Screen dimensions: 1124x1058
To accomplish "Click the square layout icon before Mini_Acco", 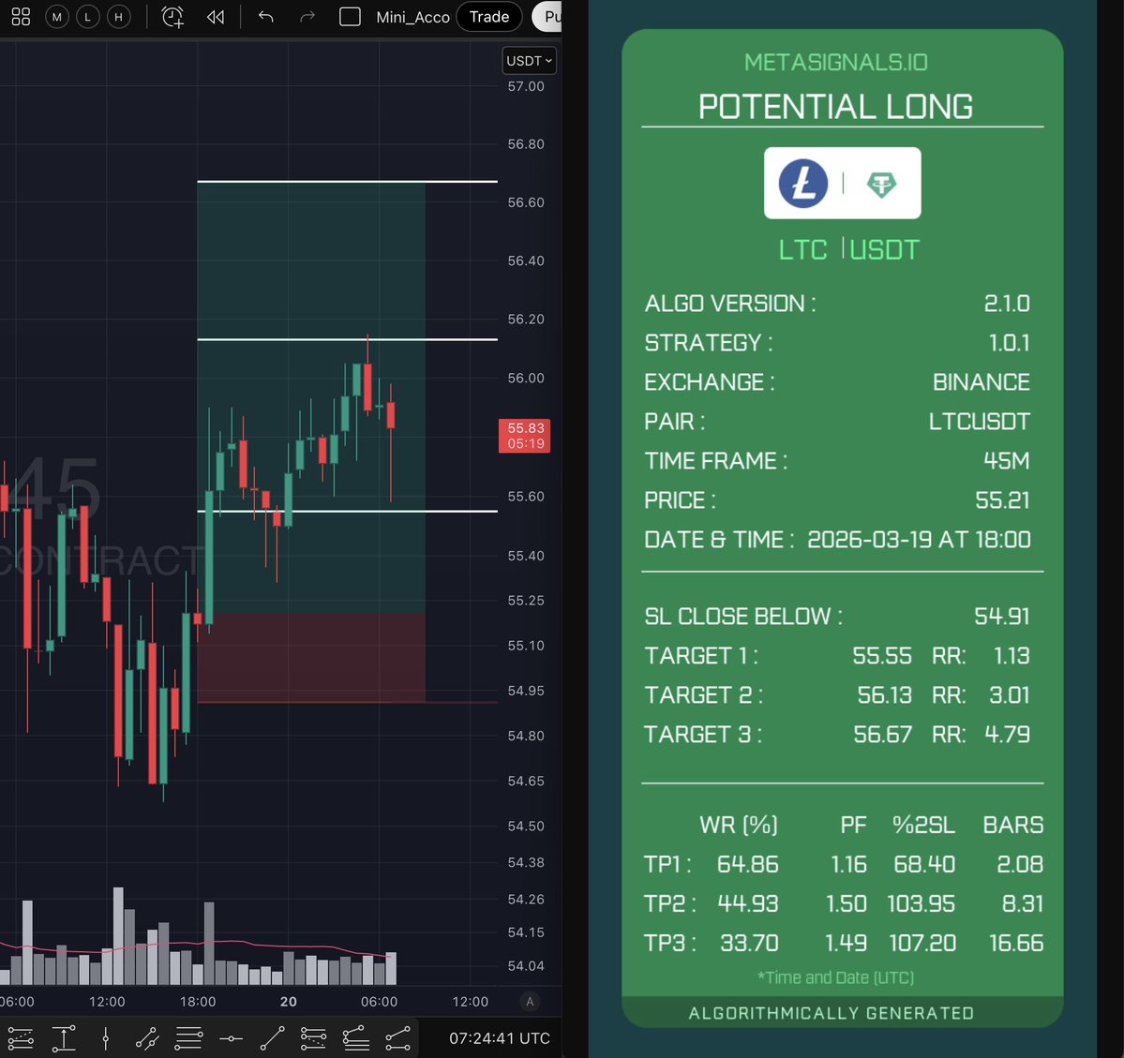I will coord(350,17).
